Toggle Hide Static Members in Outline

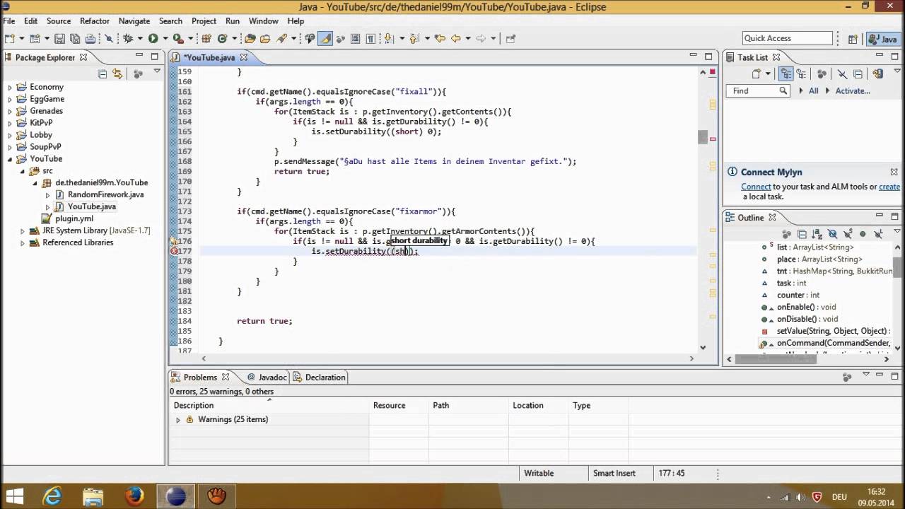tap(848, 234)
